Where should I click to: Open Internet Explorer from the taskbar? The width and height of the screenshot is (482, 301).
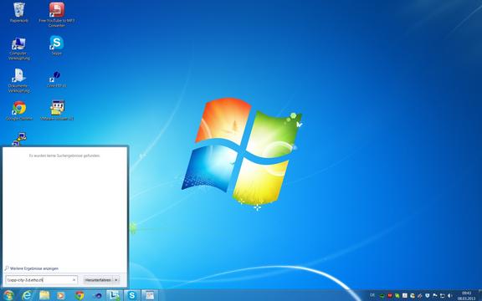coord(27,295)
